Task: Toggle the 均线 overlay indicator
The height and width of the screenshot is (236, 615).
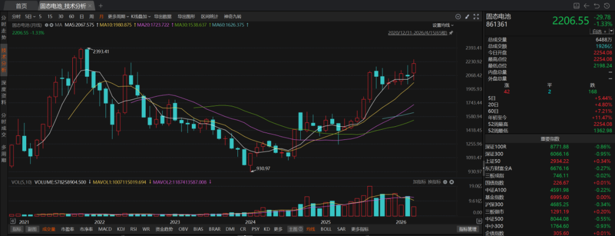Action: click(310, 229)
